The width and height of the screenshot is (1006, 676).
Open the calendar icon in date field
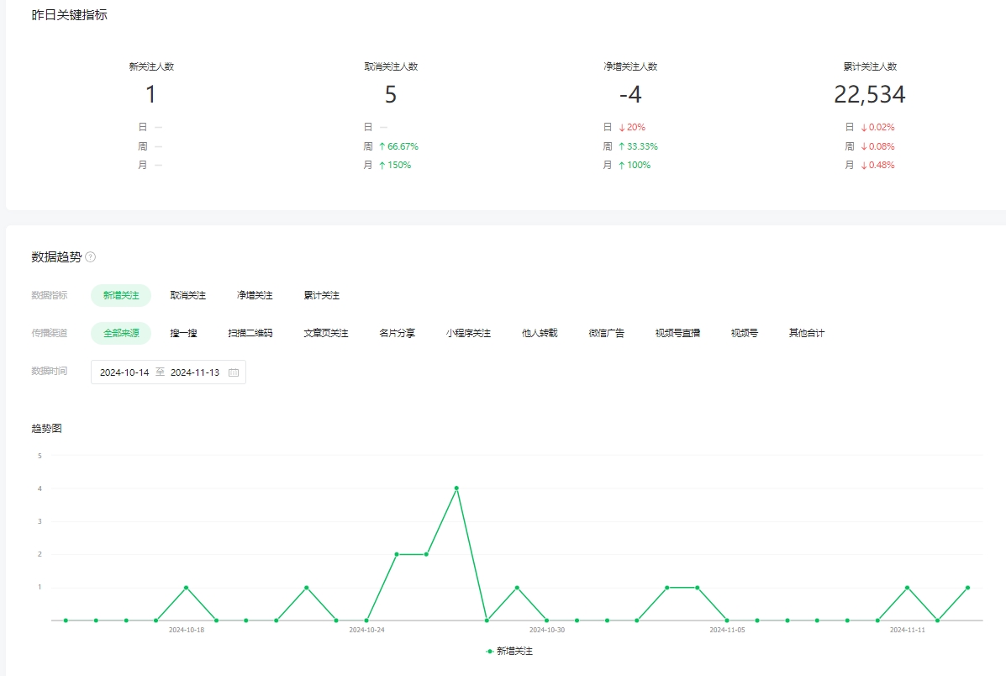coord(234,372)
